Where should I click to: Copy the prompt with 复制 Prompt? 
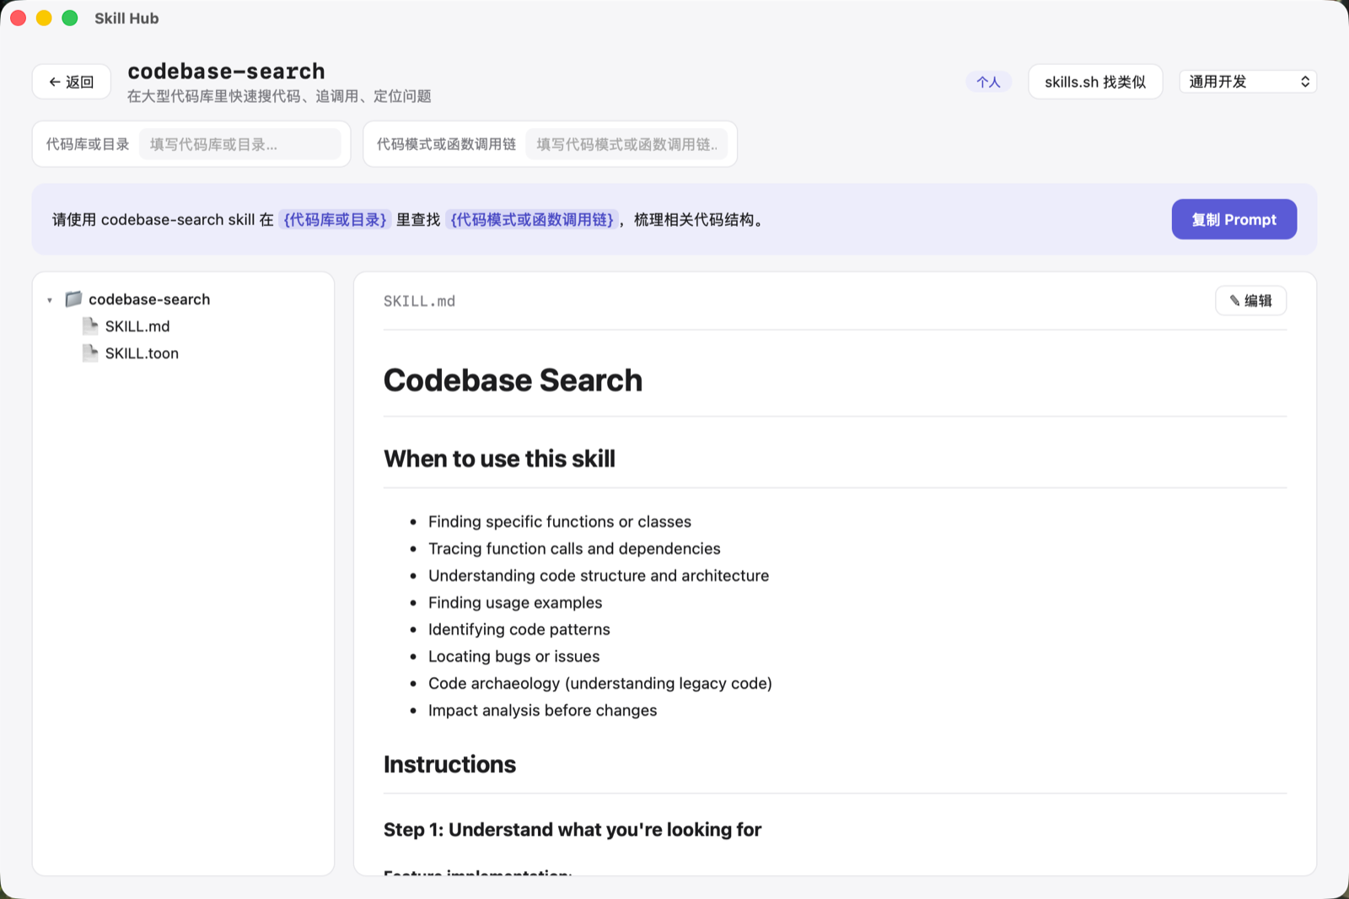[1233, 219]
